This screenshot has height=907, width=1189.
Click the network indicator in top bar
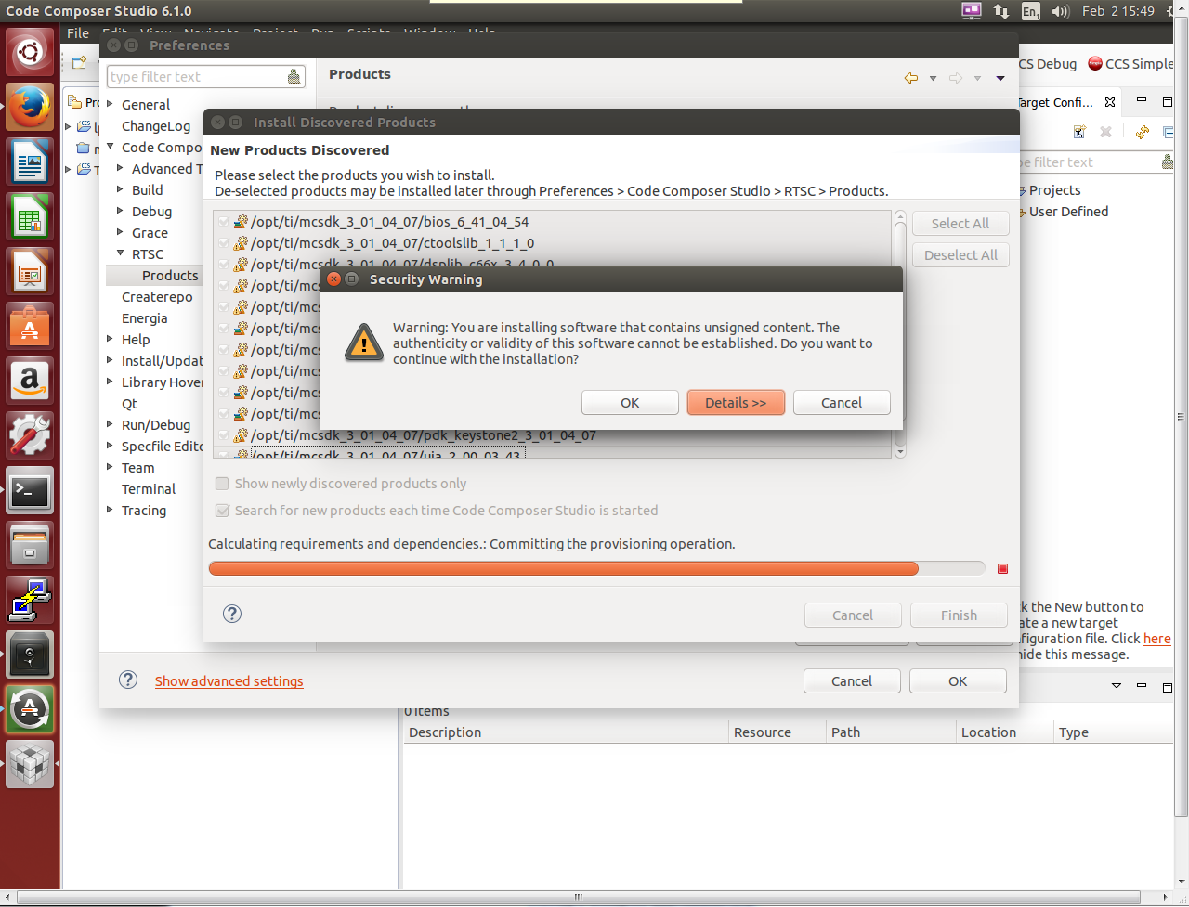(1000, 11)
